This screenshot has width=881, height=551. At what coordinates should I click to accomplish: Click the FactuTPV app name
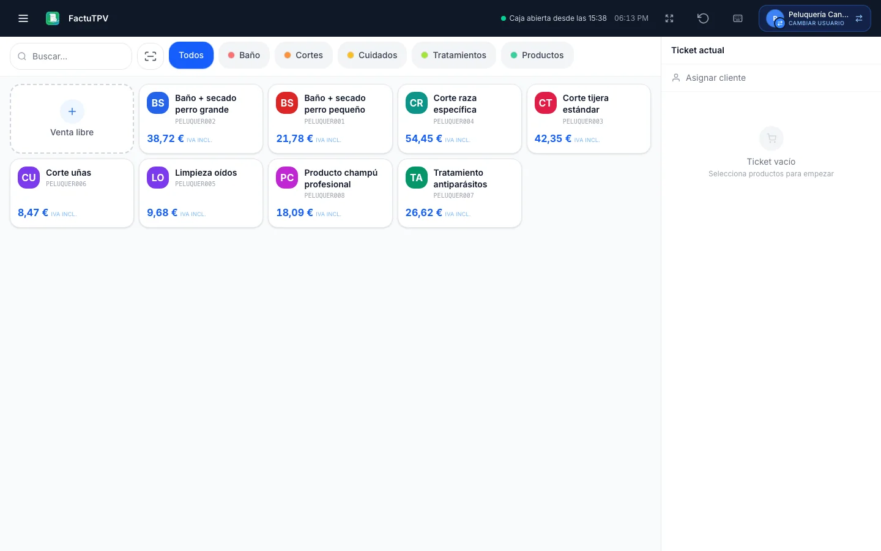[x=89, y=18]
